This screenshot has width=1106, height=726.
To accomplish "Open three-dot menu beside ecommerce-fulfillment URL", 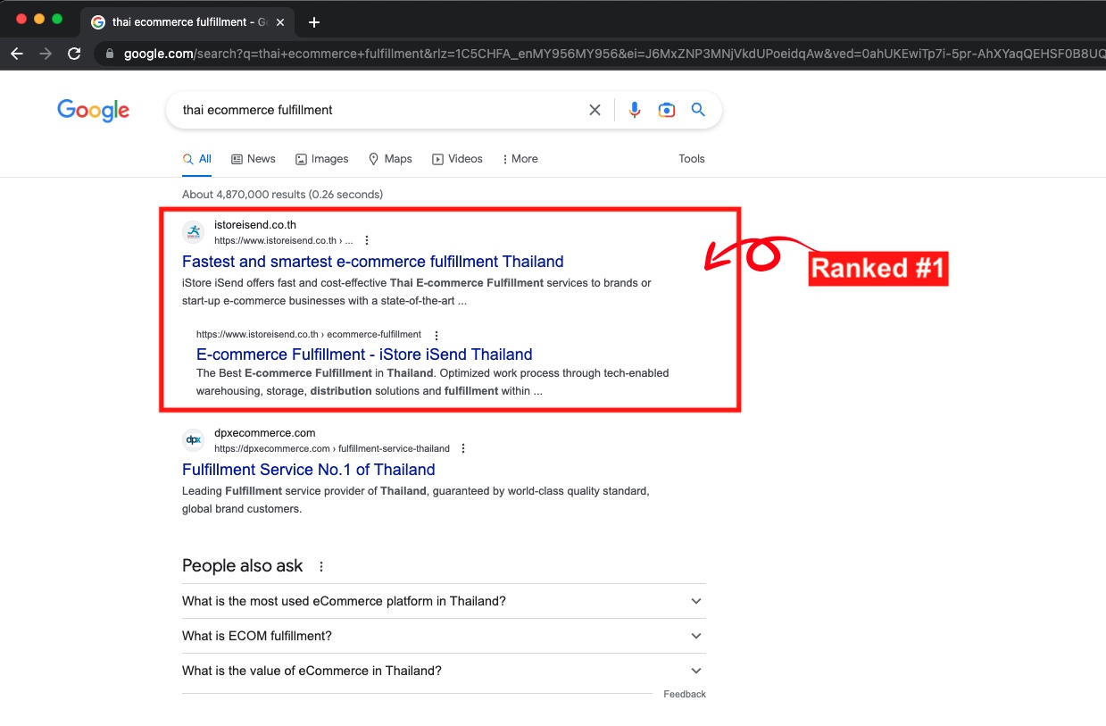I will 437,335.
